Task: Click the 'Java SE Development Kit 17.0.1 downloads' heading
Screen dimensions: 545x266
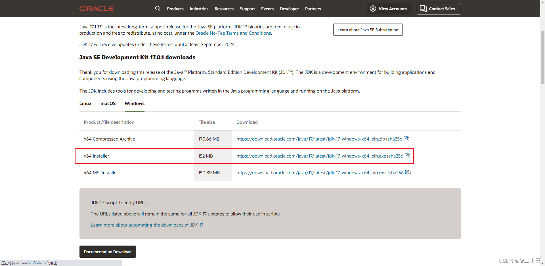Action: (x=137, y=57)
